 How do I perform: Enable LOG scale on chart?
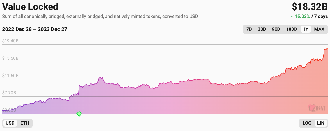click(x=307, y=123)
